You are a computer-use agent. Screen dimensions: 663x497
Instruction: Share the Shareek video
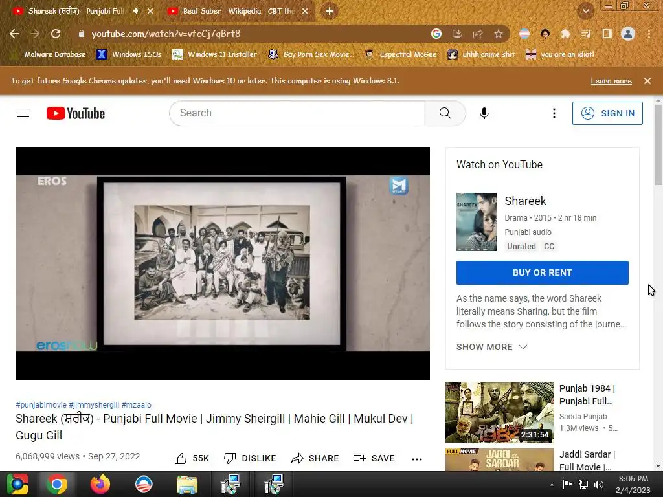(x=315, y=458)
